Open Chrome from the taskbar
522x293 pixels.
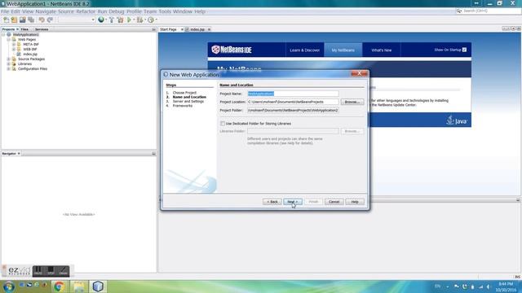point(59,286)
